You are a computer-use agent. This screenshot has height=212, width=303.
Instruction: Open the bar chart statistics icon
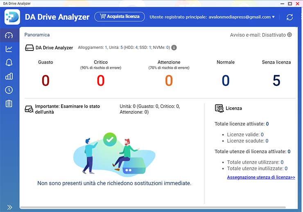(9, 76)
